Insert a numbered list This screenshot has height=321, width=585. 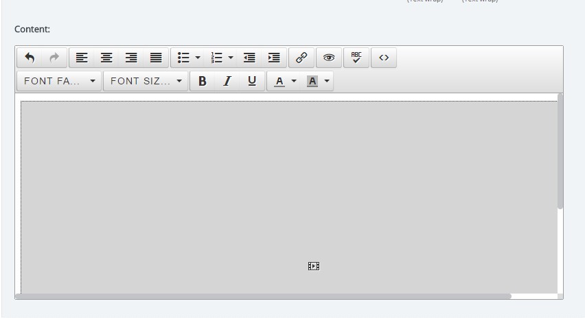click(216, 58)
